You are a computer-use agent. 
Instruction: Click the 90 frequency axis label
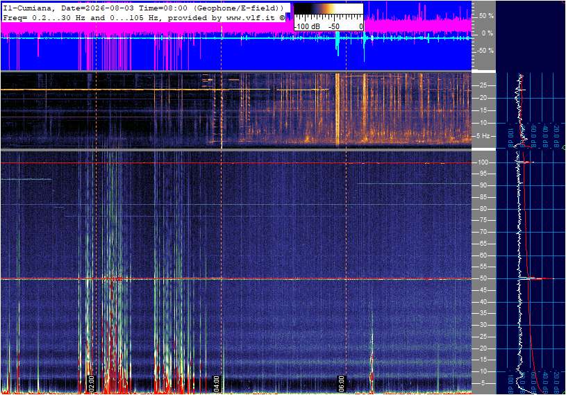point(483,185)
